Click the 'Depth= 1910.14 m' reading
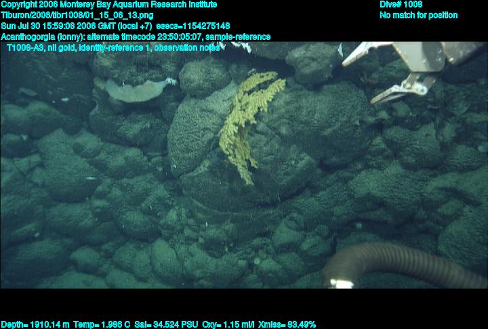Viewport: 488px width, 329px height. tap(35, 325)
